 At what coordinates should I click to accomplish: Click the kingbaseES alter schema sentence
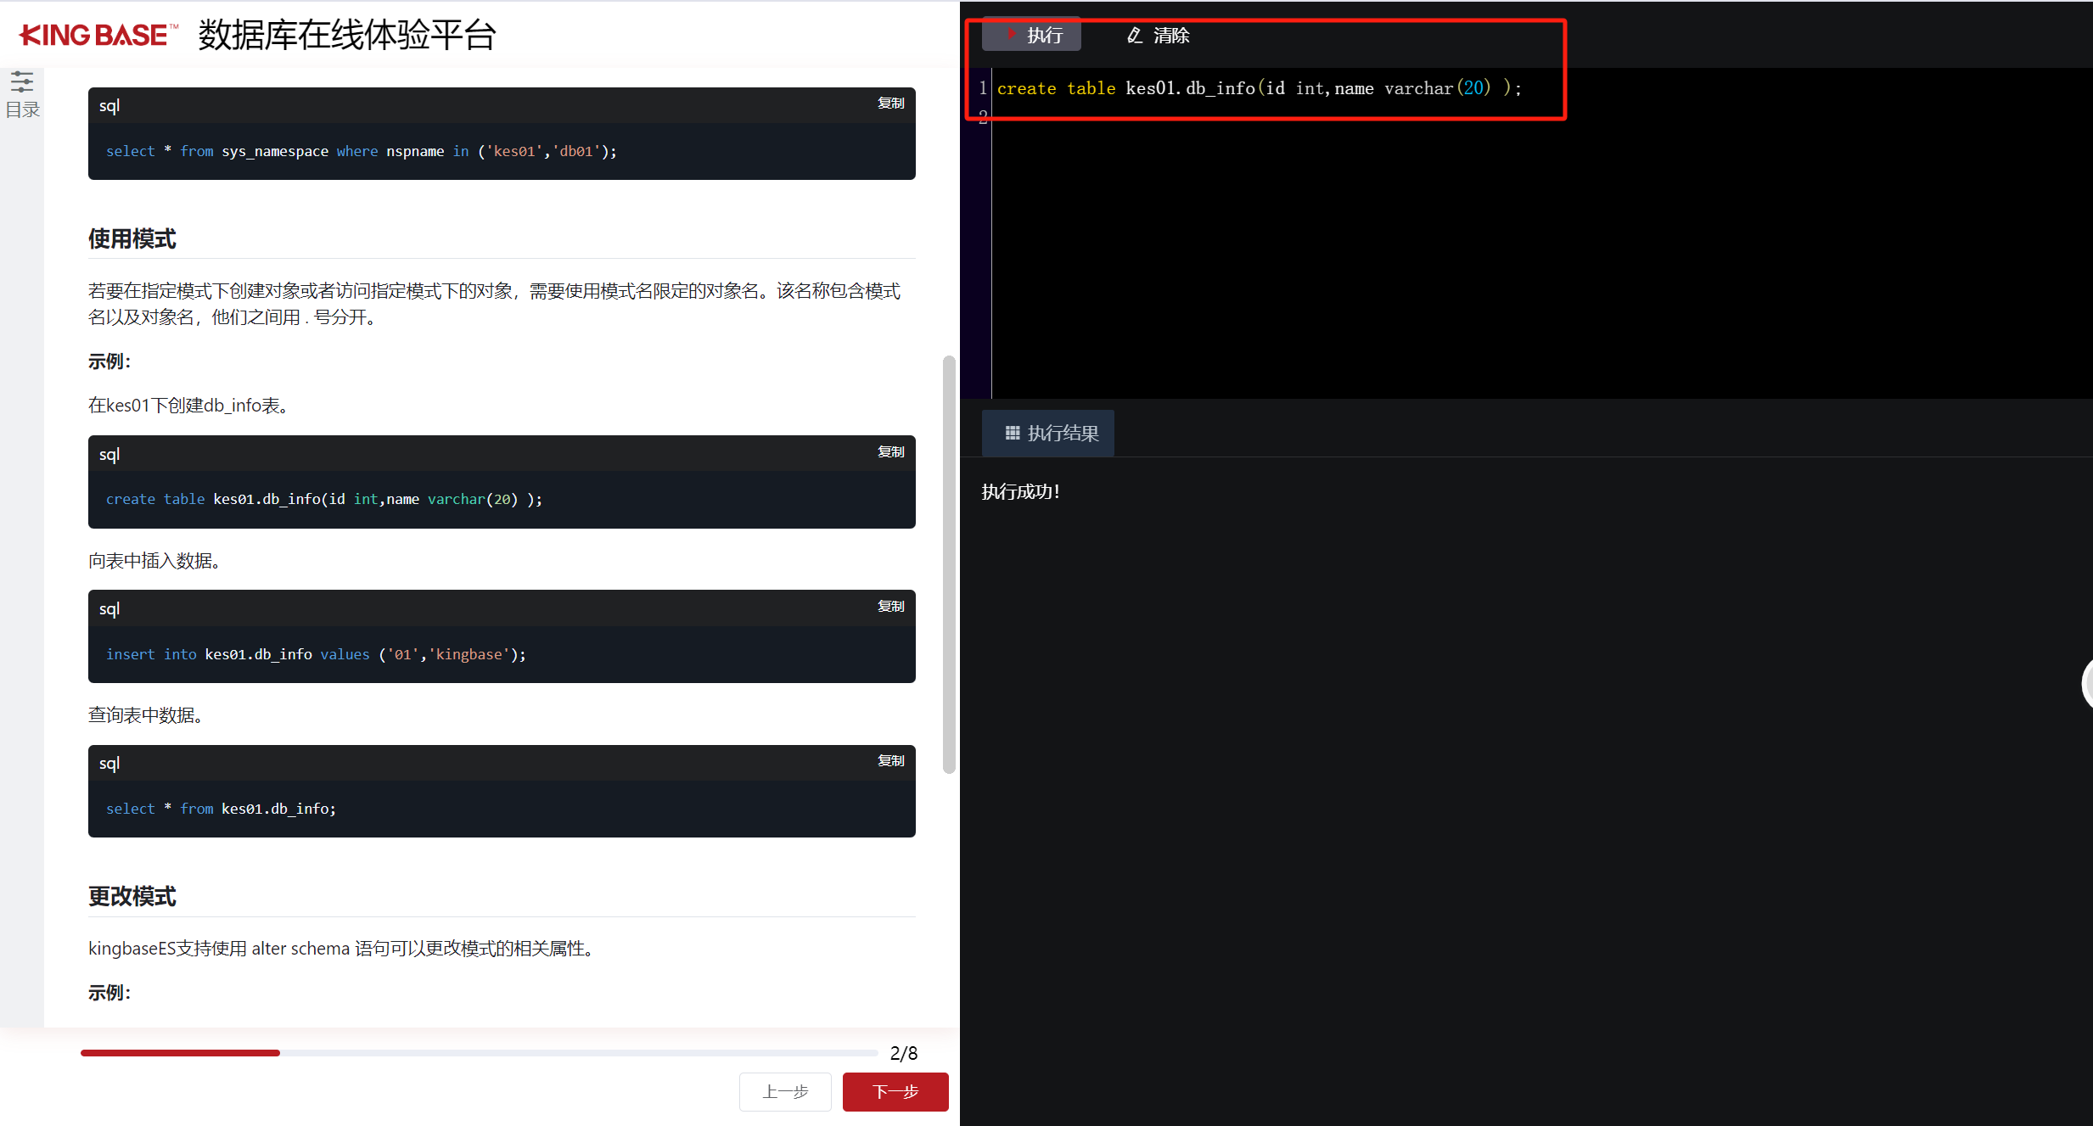click(x=345, y=949)
